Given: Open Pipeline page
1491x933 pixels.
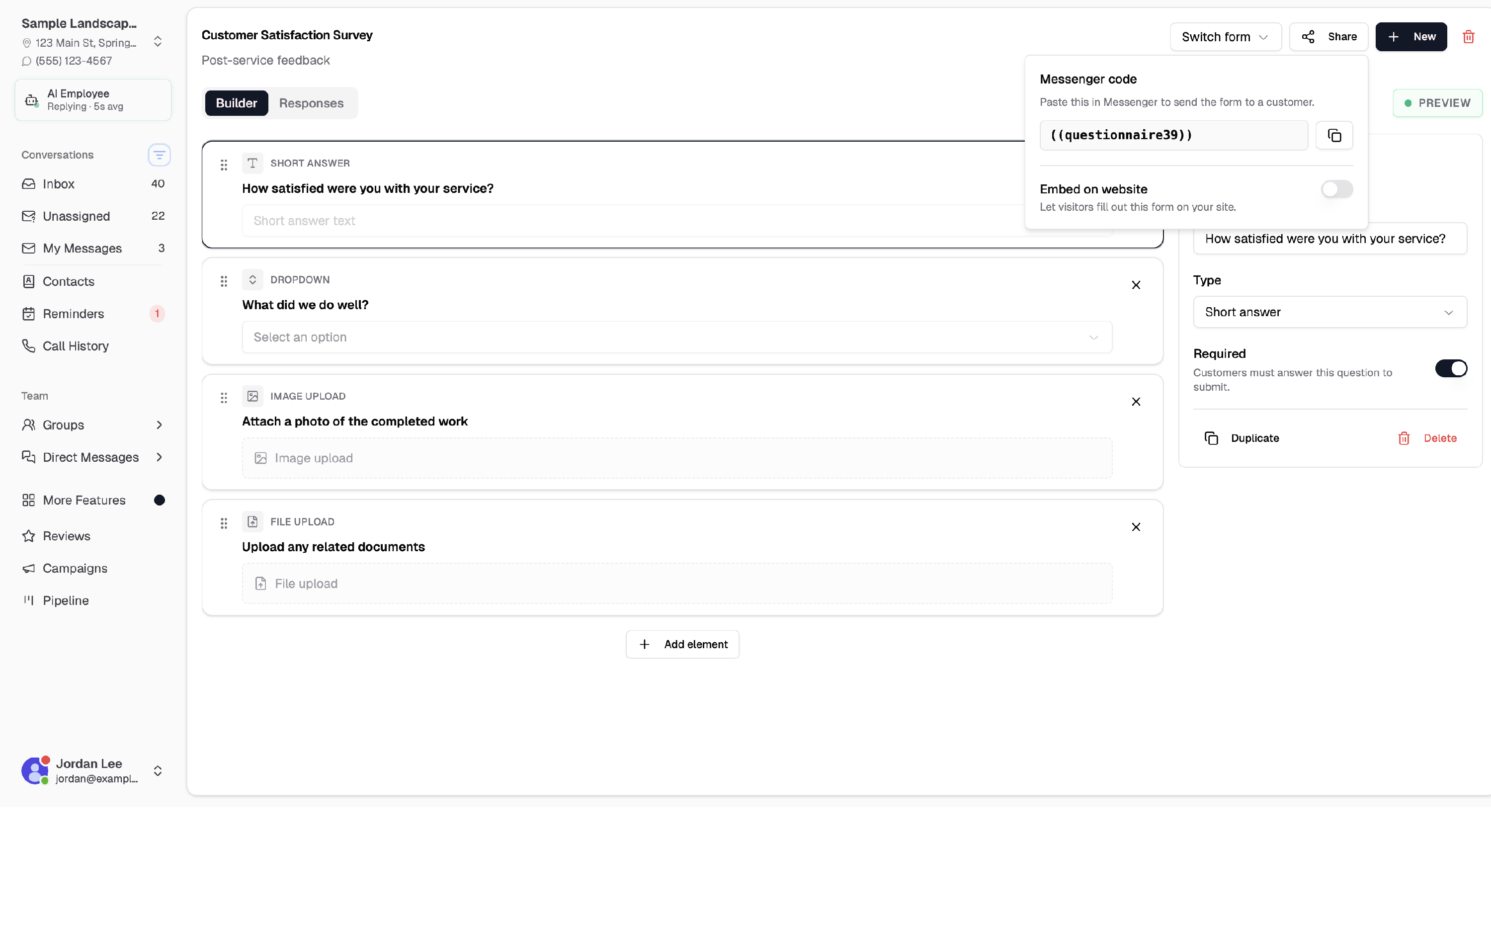Looking at the screenshot, I should pyautogui.click(x=93, y=600).
